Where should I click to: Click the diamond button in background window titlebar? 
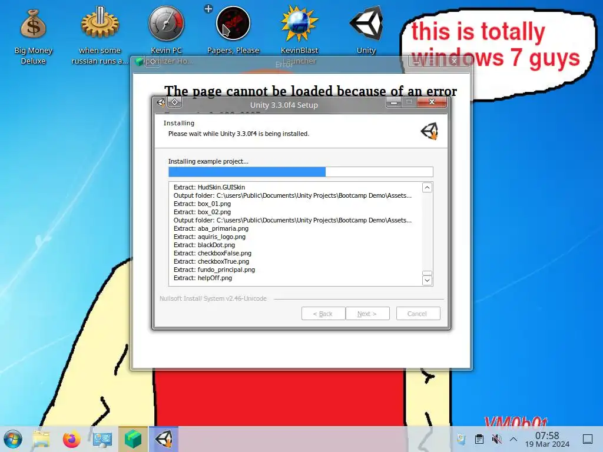153,61
